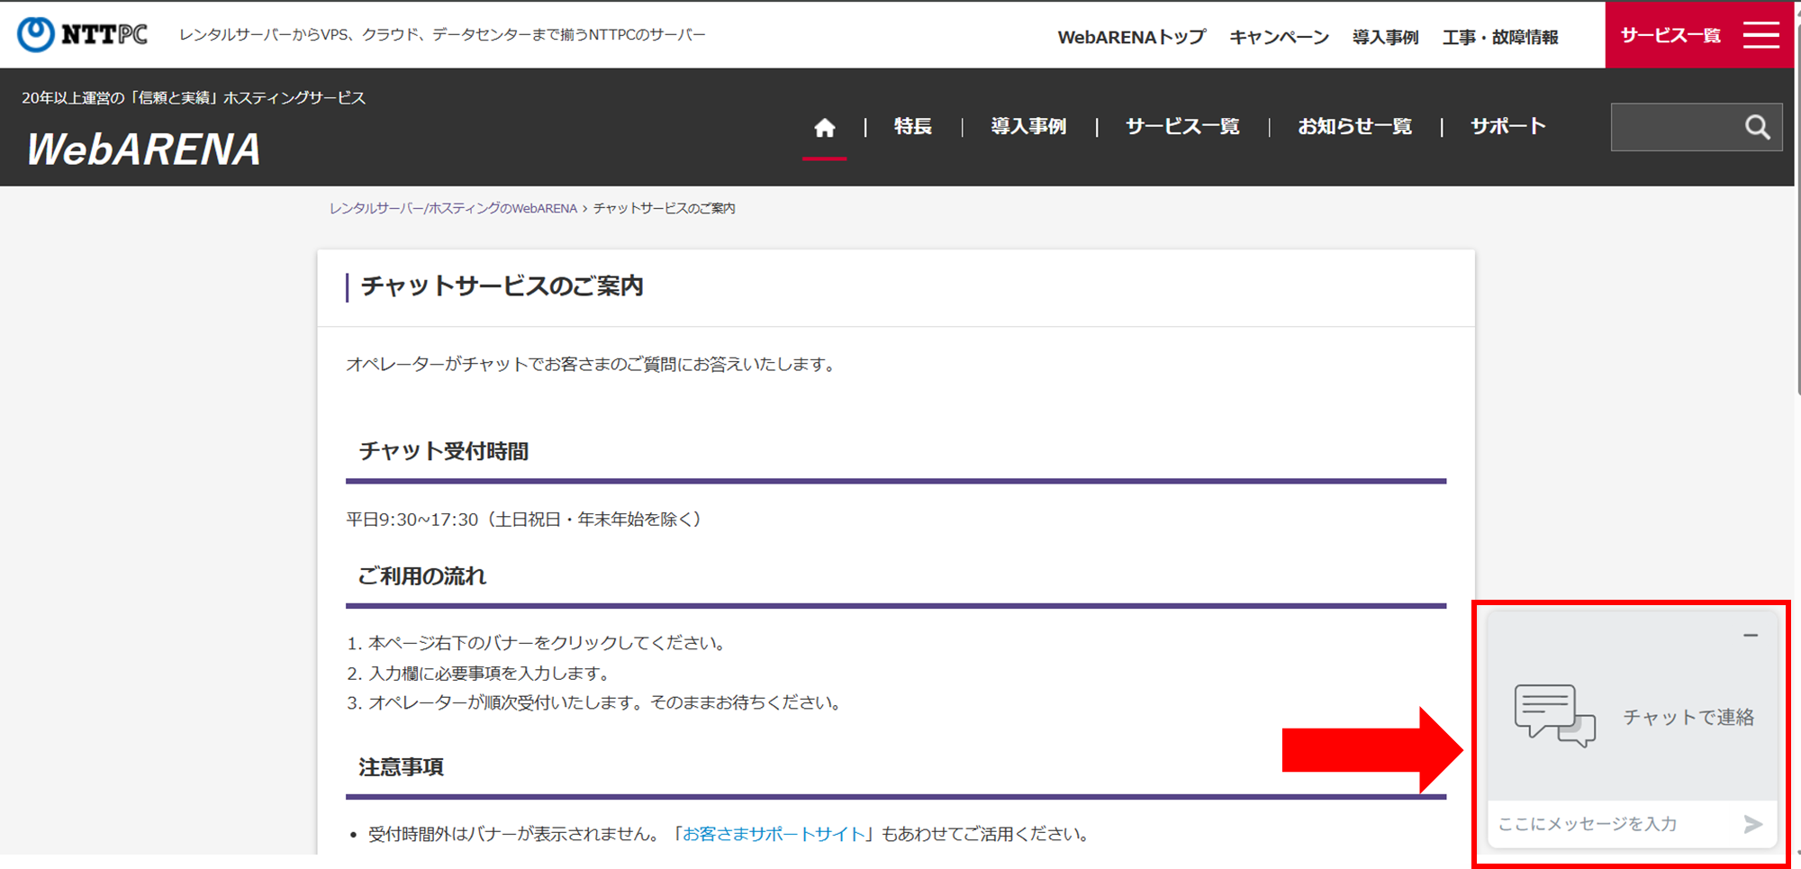Viewport: 1801px width, 869px height.
Task: Click the WebARENA logo
Action: point(144,149)
